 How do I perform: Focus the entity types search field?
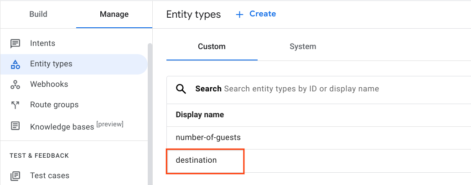(x=301, y=89)
